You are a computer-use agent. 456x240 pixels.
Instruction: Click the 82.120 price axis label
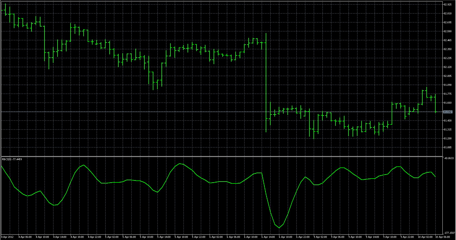[x=448, y=67]
